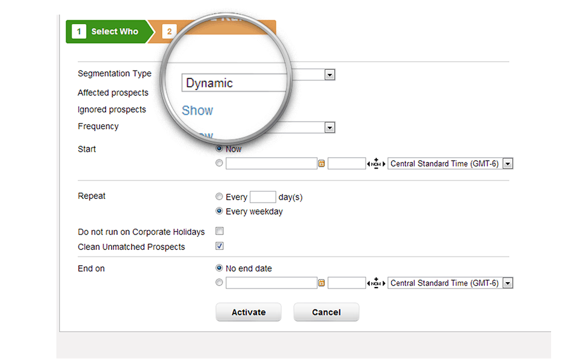Click the Affected prospects label

(113, 92)
